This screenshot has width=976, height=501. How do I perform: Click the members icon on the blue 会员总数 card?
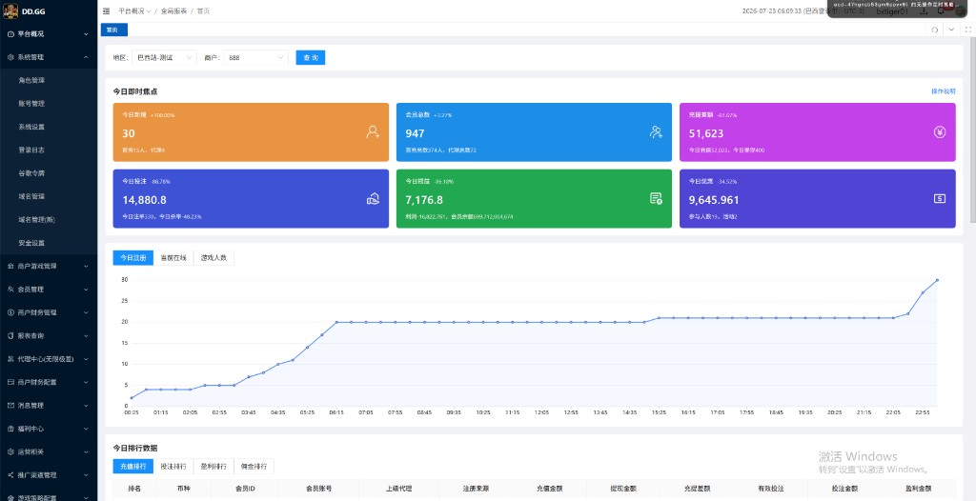(656, 132)
